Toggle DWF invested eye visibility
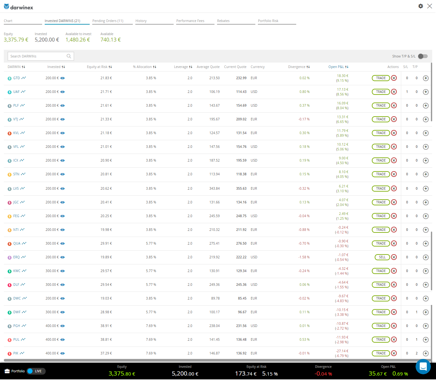Screen dimensions: 436x380 (63, 312)
